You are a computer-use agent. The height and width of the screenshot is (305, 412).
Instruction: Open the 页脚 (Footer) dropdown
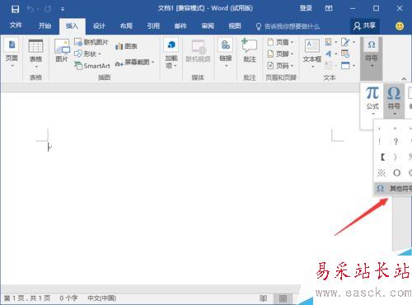pos(280,54)
